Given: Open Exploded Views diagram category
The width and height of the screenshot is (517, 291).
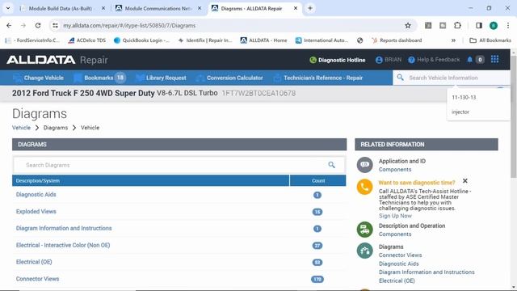Looking at the screenshot, I should (36, 212).
